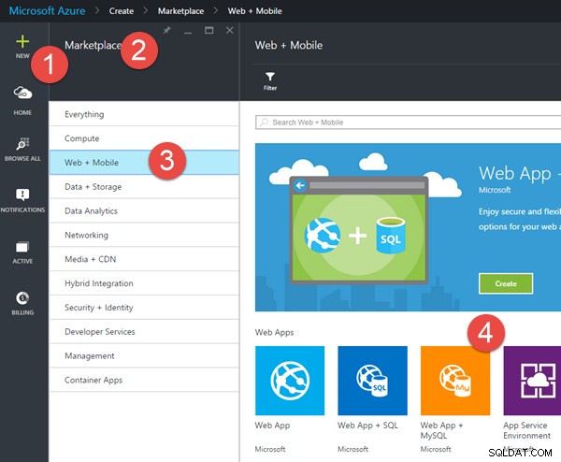Minimize the Marketplace blade

pyautogui.click(x=188, y=31)
